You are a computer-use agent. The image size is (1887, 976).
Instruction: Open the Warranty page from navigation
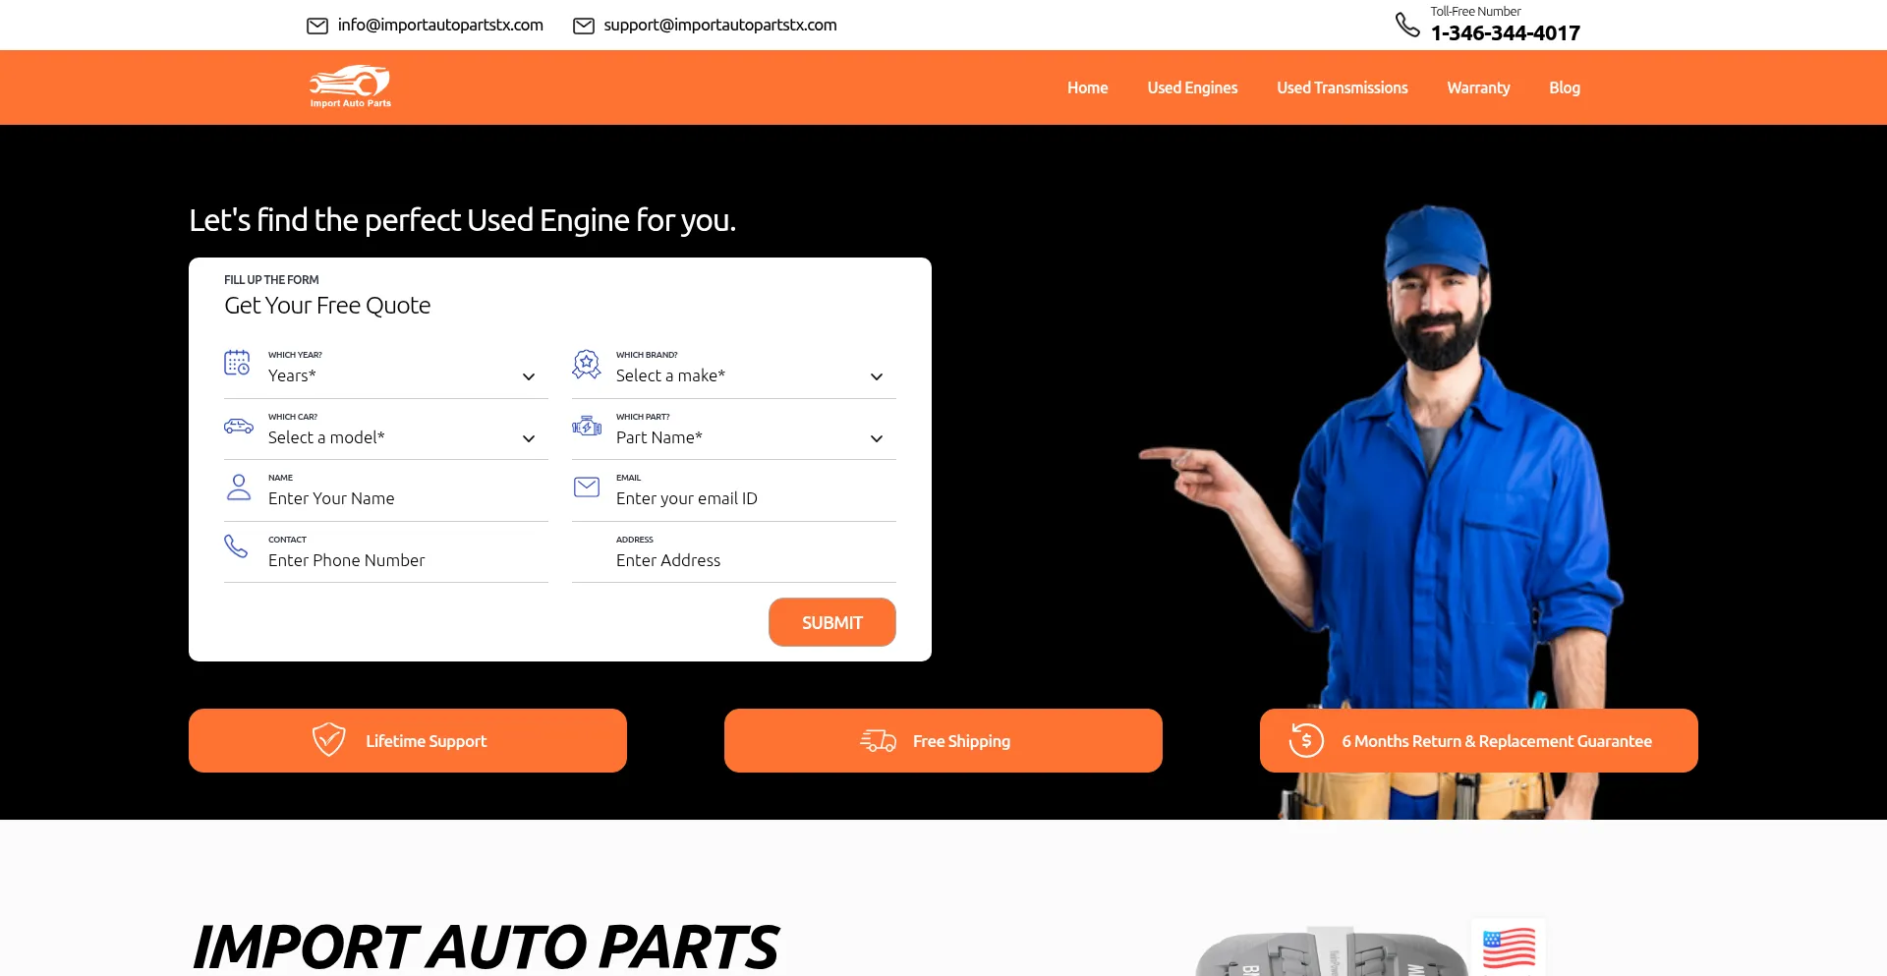pyautogui.click(x=1477, y=87)
